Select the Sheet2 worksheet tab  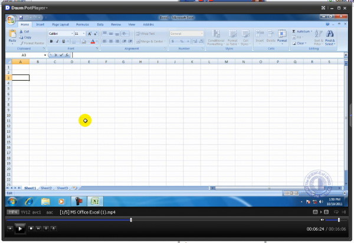[x=46, y=188]
